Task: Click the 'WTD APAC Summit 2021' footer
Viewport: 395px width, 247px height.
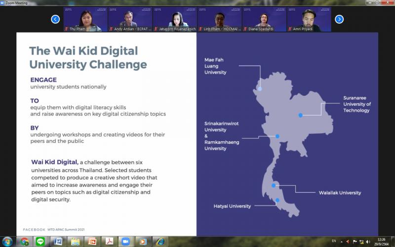Action: tap(66, 230)
